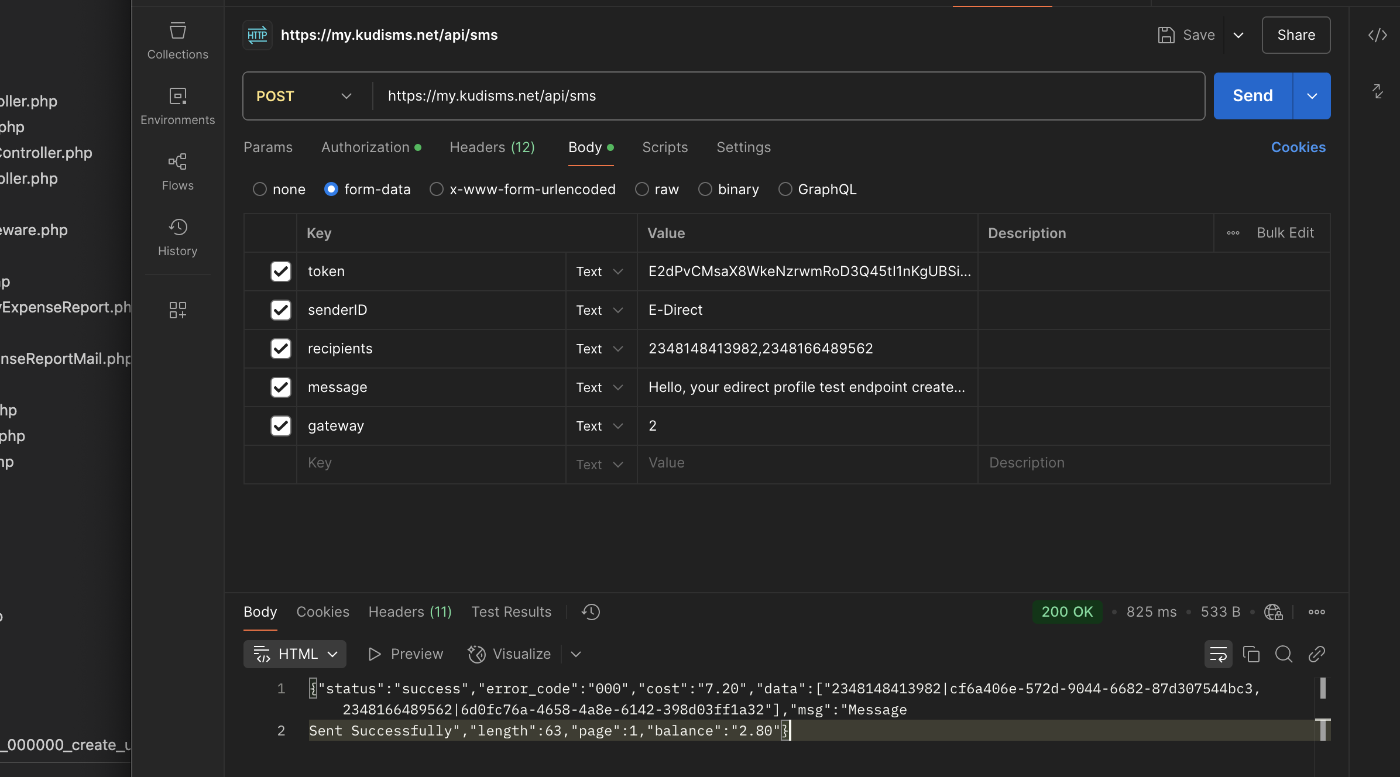Image resolution: width=1400 pixels, height=777 pixels.
Task: Click the configure workspace sidebar grid icon
Action: tap(177, 310)
